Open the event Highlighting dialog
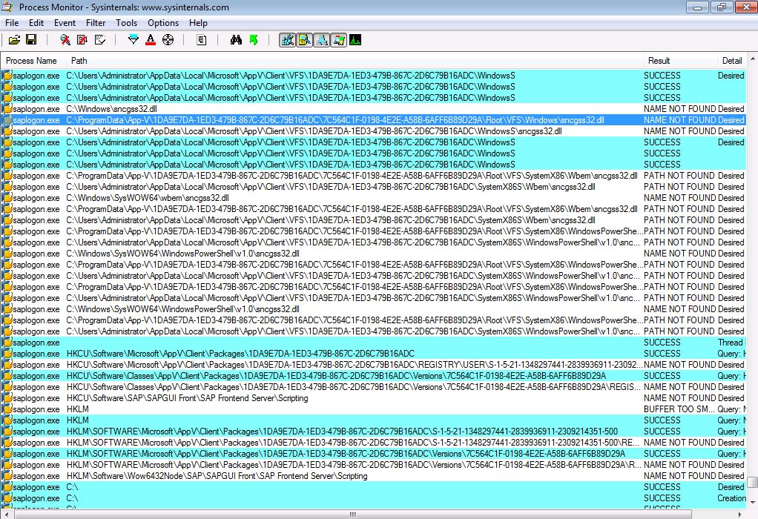The height and width of the screenshot is (519, 758). pyautogui.click(x=152, y=39)
